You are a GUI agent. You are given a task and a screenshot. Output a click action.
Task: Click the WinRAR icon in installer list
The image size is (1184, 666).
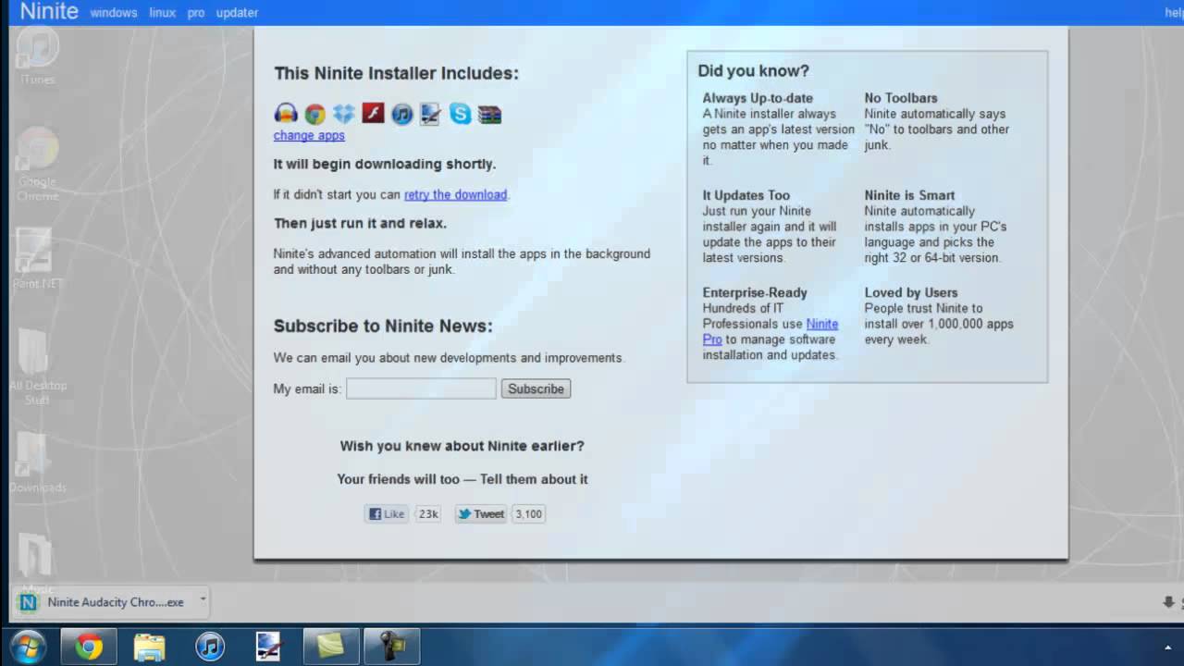[x=489, y=114]
